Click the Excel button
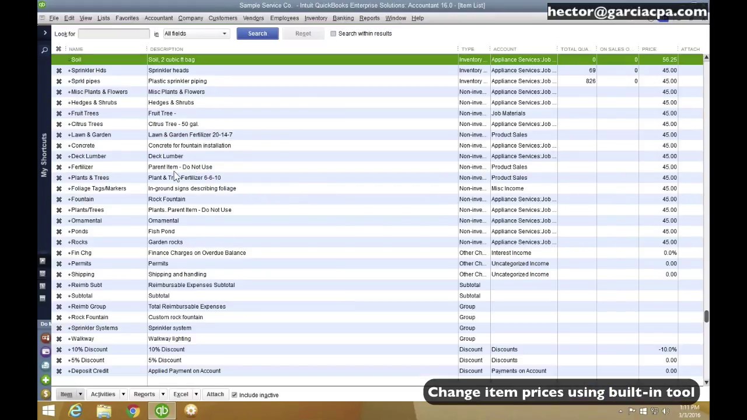Screen dimensions: 747x420 pyautogui.click(x=180, y=394)
